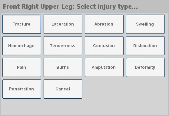Select the Pain button
This screenshot has width=169, height=116.
point(22,68)
